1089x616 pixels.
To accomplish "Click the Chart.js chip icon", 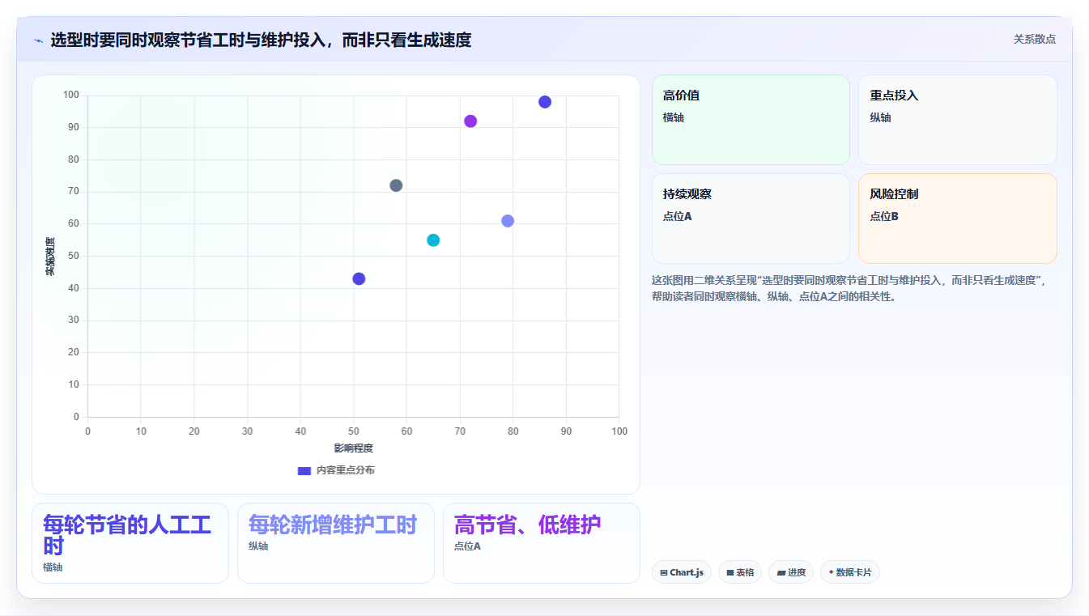I will point(664,572).
